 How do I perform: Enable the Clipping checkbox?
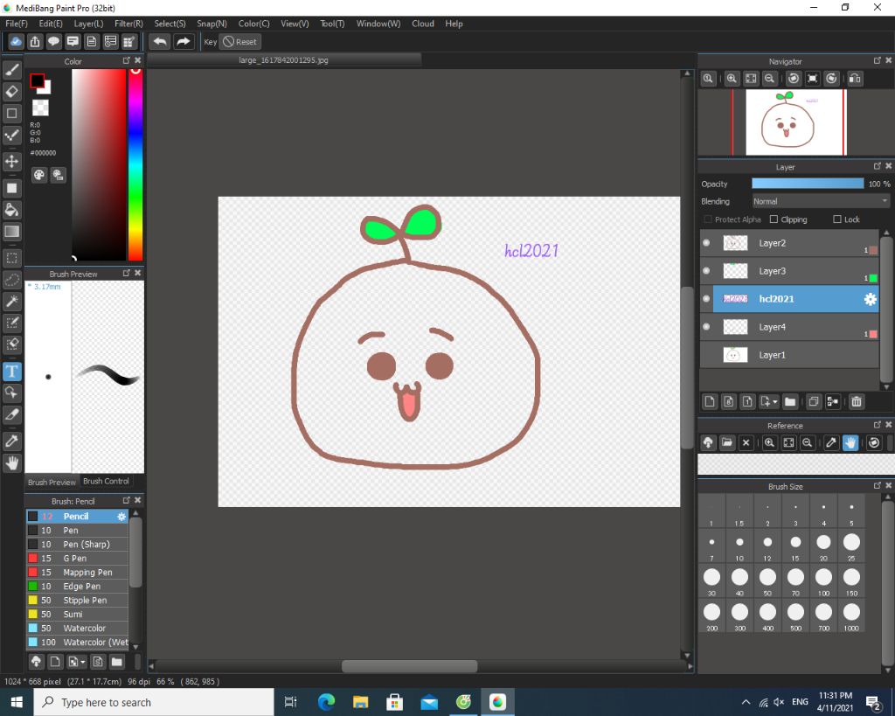point(775,219)
